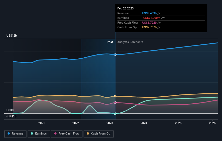Click the Feb 28 2023 tooltip date
This screenshot has width=222, height=141.
(125, 8)
